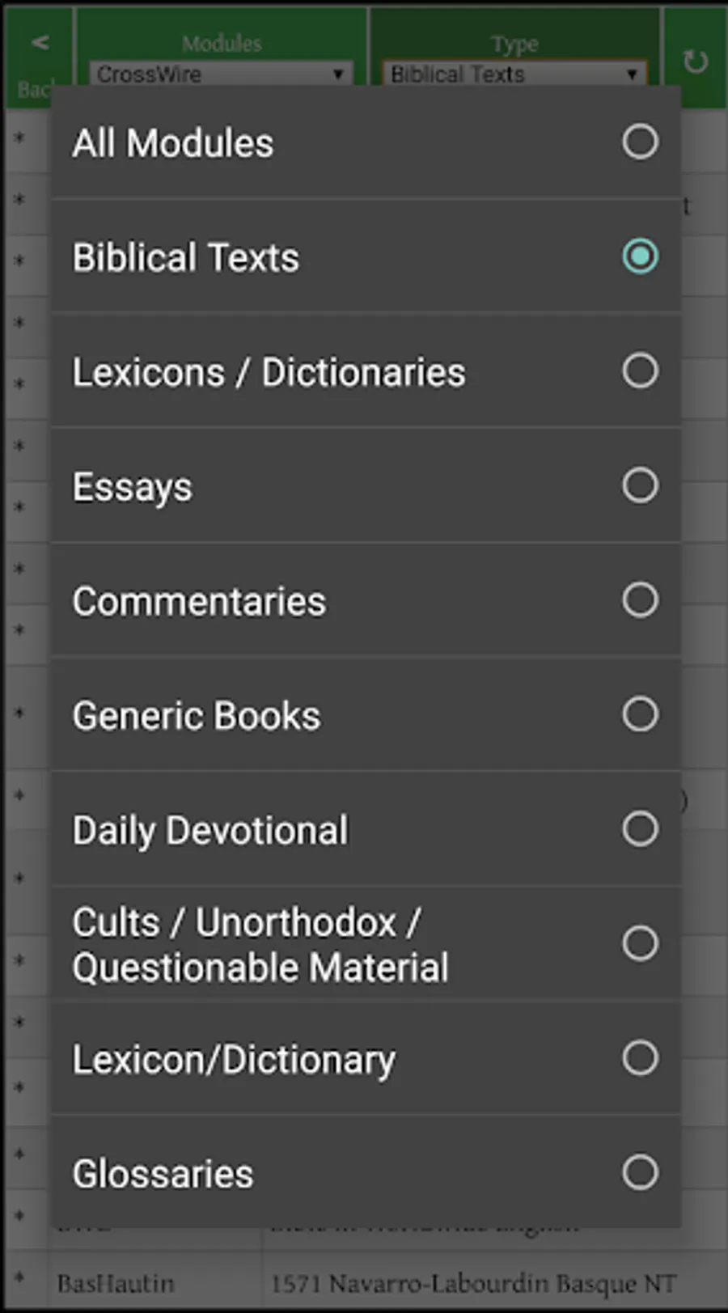This screenshot has width=728, height=1313.
Task: Open the CrossWire modules dropdown
Action: 220,74
